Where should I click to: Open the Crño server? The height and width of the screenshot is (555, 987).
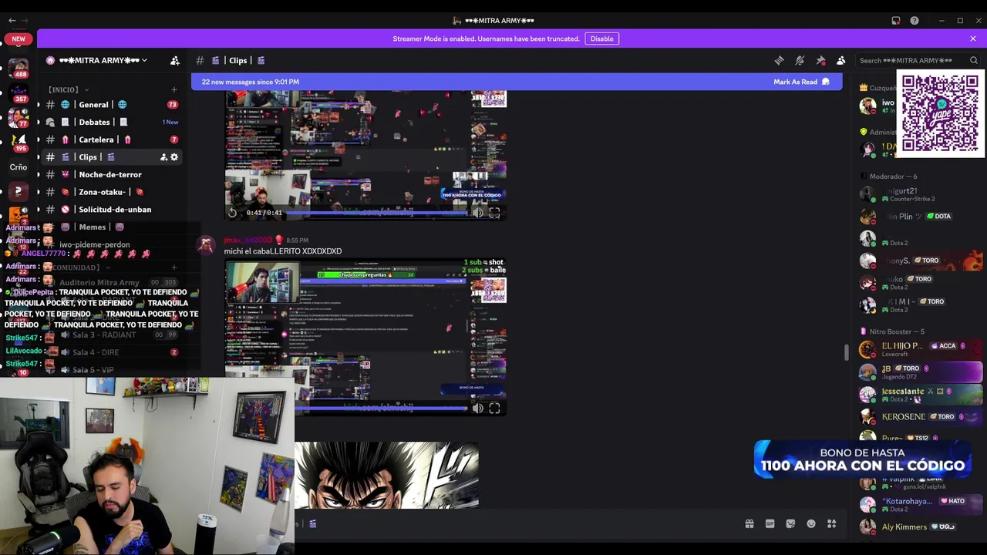19,166
